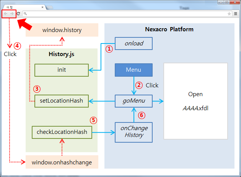This screenshot has height=177, width=241.
Task: Click the browser forward arrow
Action: coord(12,13)
